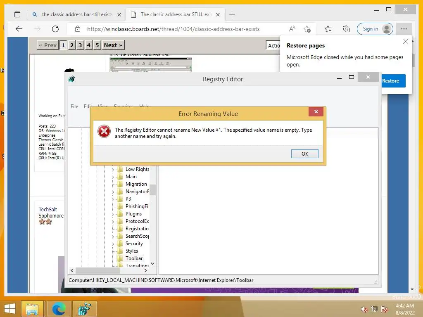Open the forum Actions dropdown
This screenshot has width=423, height=317.
click(x=273, y=45)
